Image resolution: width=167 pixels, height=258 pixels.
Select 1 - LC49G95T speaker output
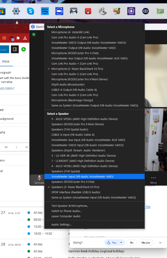[x=94, y=161]
